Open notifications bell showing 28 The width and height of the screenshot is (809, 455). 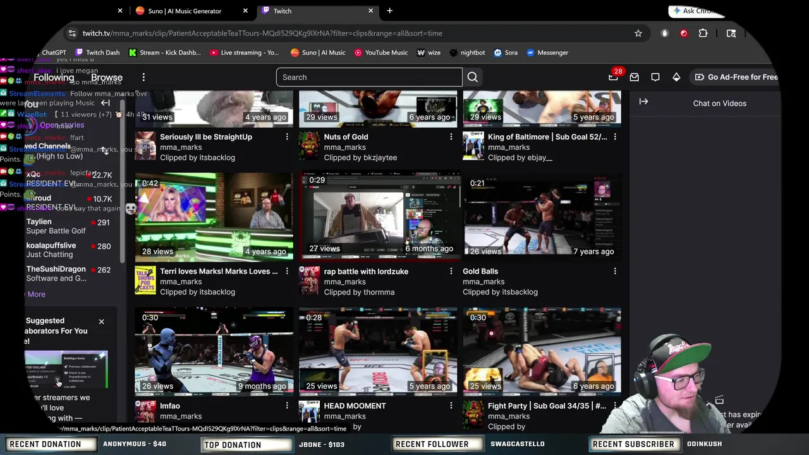[x=613, y=76]
